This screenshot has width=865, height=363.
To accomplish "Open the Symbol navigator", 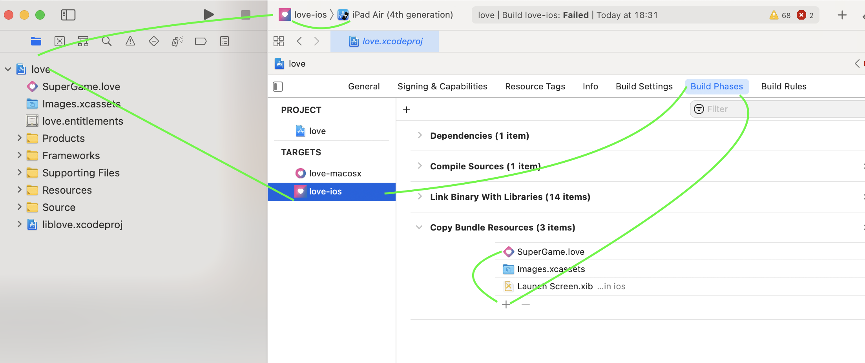I will (x=83, y=41).
